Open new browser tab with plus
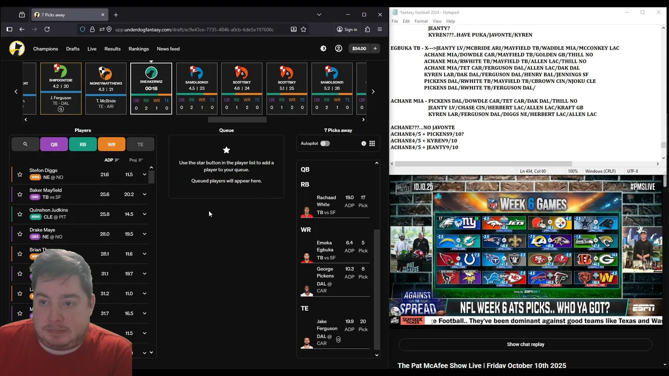Screen dimensions: 669x376 [x=116, y=15]
